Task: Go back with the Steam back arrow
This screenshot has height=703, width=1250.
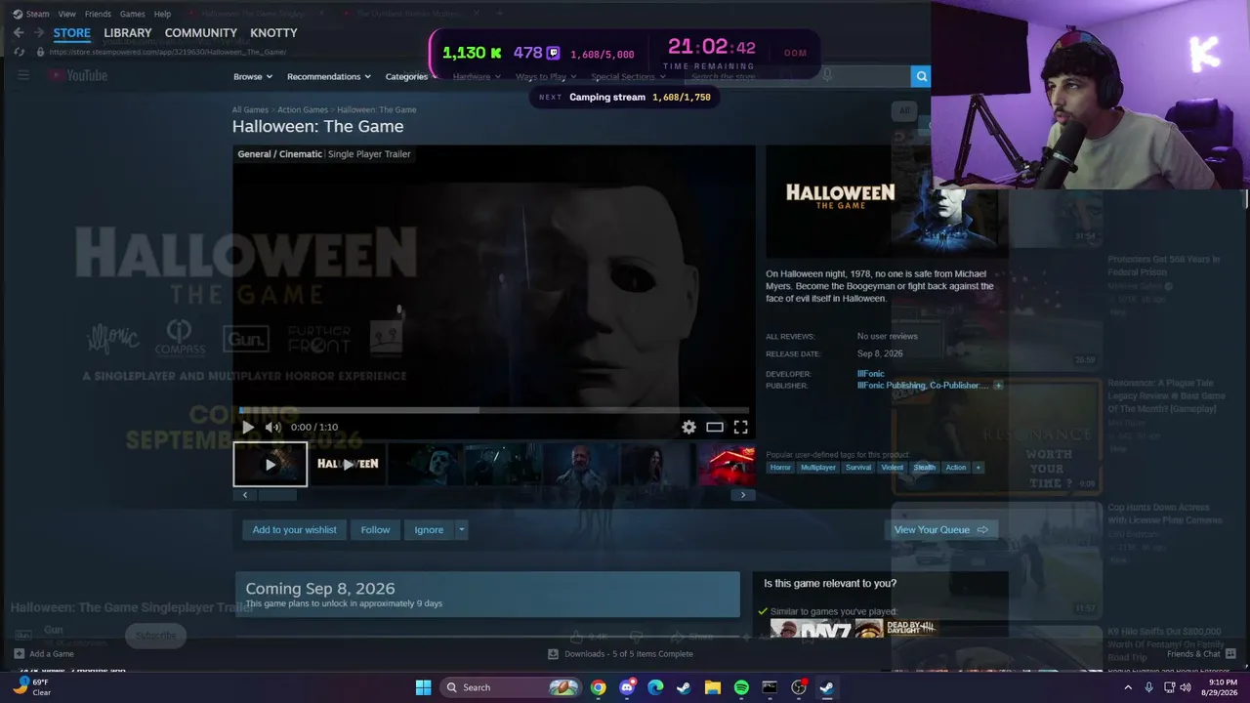Action: click(18, 32)
